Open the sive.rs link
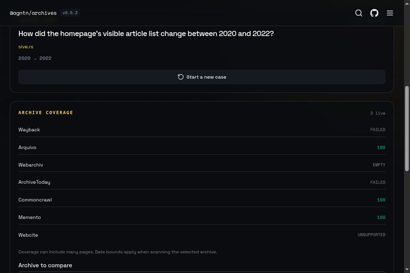This screenshot has width=410, height=273. pyautogui.click(x=25, y=47)
